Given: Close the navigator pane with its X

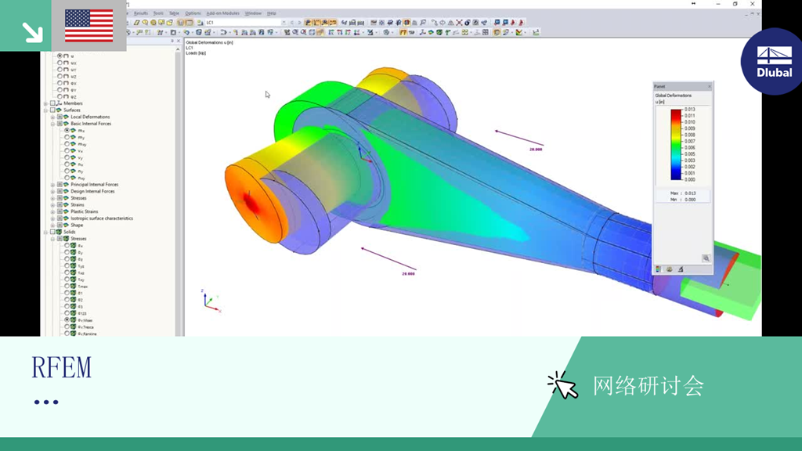Looking at the screenshot, I should [178, 41].
